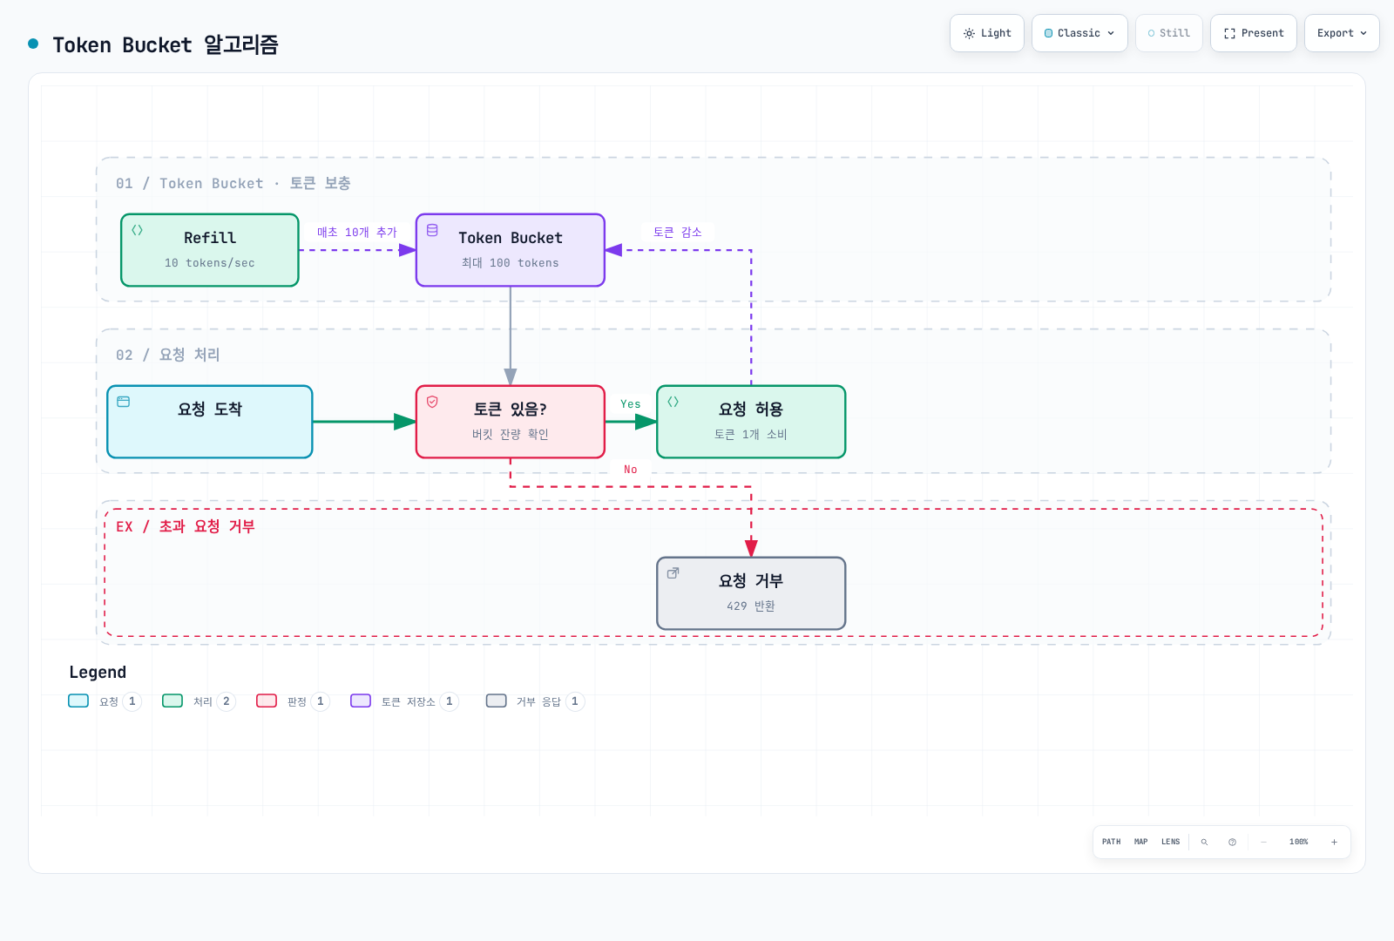Viewport: 1394px width, 941px height.
Task: Click the shield icon in 토큰 있음? node
Action: coord(432,402)
